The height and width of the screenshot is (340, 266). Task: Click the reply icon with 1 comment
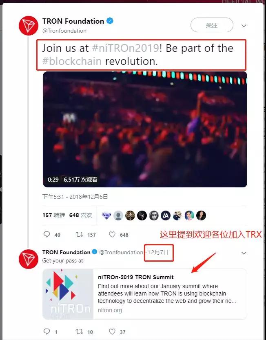[x=47, y=331]
